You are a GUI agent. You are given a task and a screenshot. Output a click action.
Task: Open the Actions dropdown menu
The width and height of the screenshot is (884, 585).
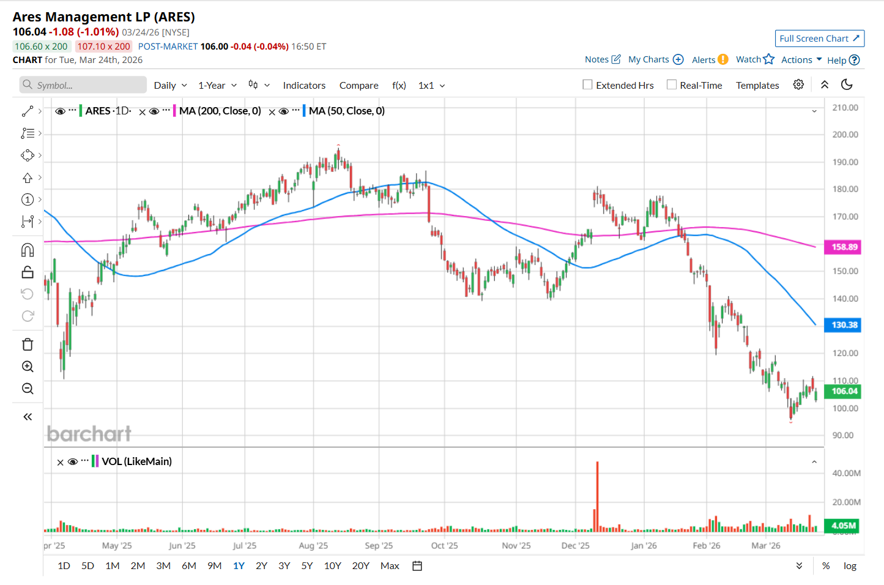(x=801, y=59)
